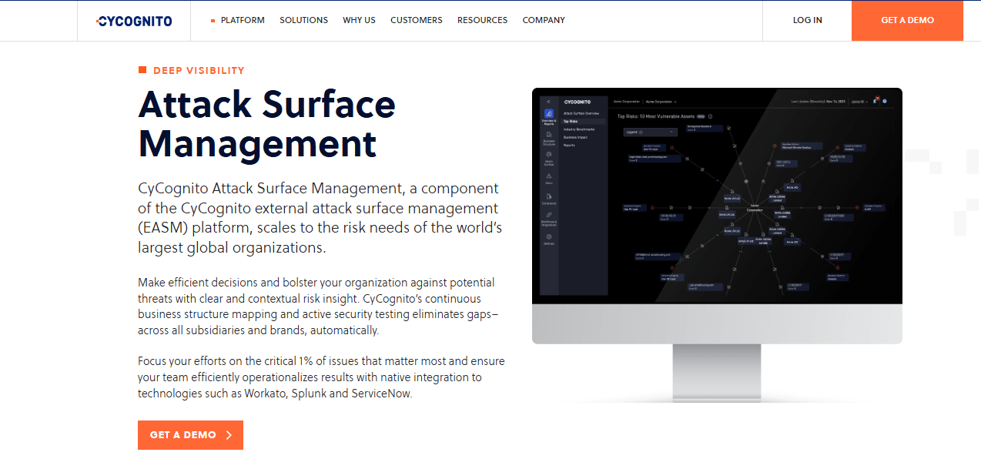Click the blue help icon in dashboard top bar
Screen dimensions: 981x459
886,101
